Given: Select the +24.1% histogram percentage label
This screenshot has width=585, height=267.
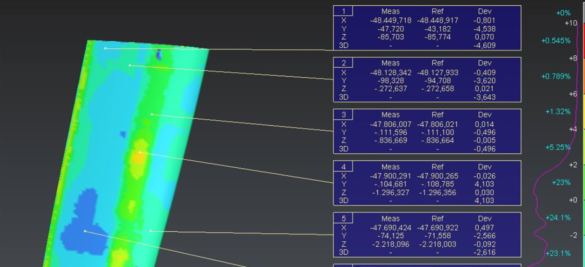Looking at the screenshot, I should point(558,218).
